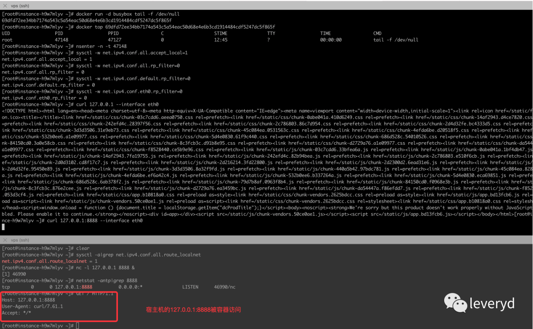Click the block cursor in the top terminal
The image size is (533, 329).
(3, 227)
